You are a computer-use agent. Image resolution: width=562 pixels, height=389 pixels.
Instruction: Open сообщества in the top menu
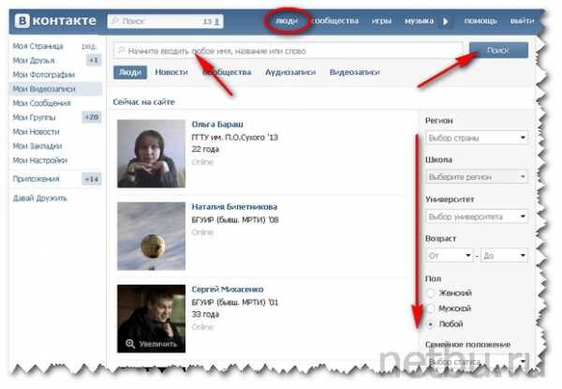335,21
